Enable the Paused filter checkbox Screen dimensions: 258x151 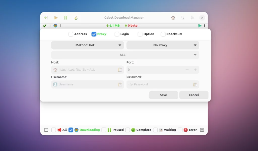click(x=104, y=130)
